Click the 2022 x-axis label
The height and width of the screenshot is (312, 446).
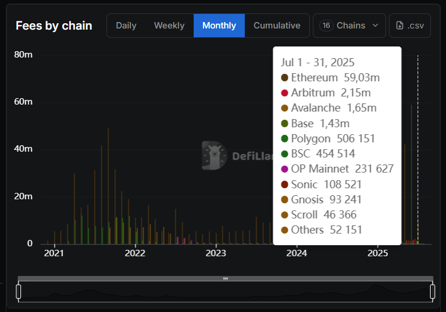[135, 253]
